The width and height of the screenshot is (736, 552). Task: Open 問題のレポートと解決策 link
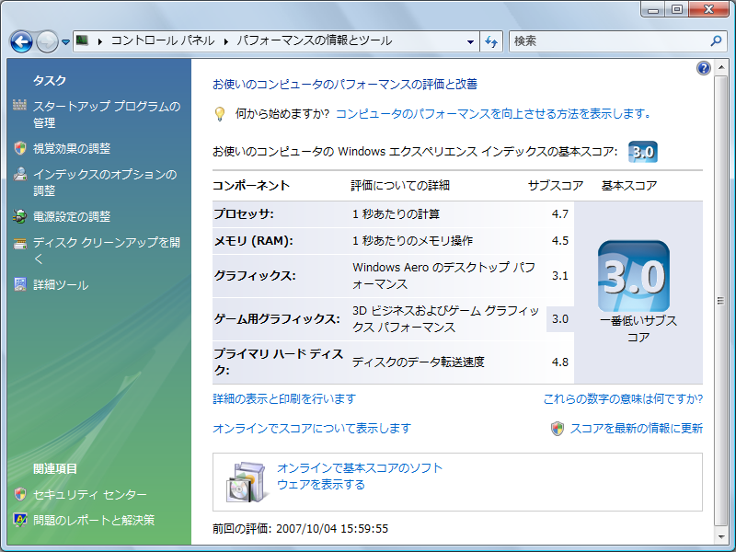94,520
